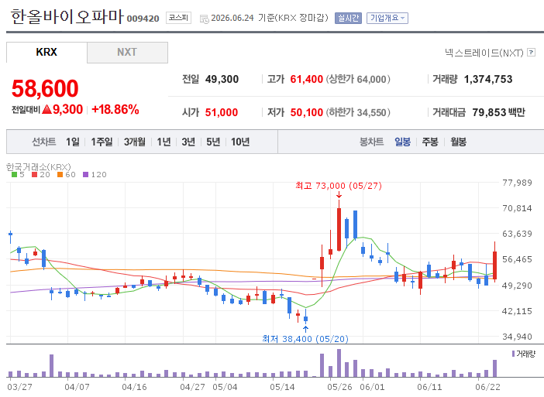Click the calendar clock icon beside date
This screenshot has height=397, width=544.
[205, 19]
